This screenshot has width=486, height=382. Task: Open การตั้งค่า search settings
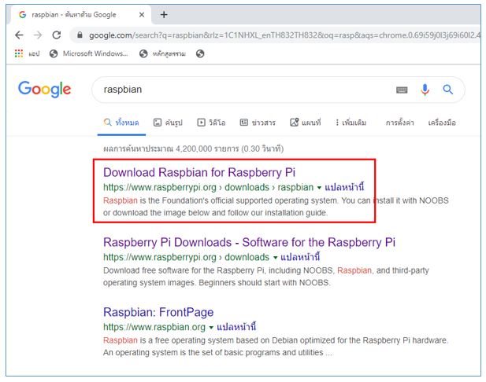400,123
